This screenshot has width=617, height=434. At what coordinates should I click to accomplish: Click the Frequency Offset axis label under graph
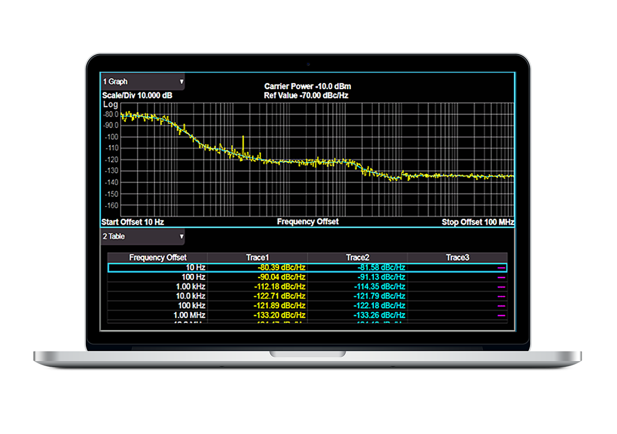click(x=307, y=222)
